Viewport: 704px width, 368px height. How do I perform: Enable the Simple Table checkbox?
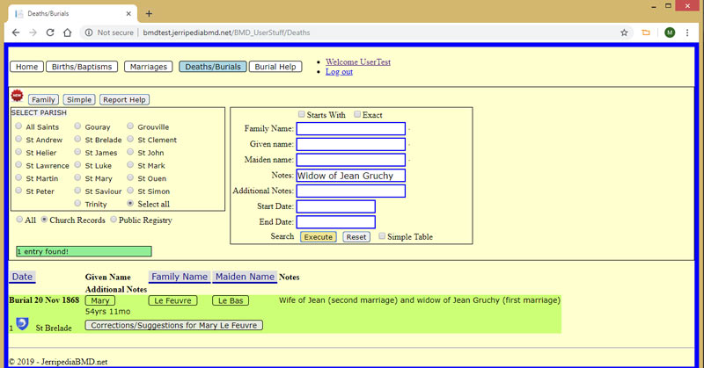(x=382, y=236)
